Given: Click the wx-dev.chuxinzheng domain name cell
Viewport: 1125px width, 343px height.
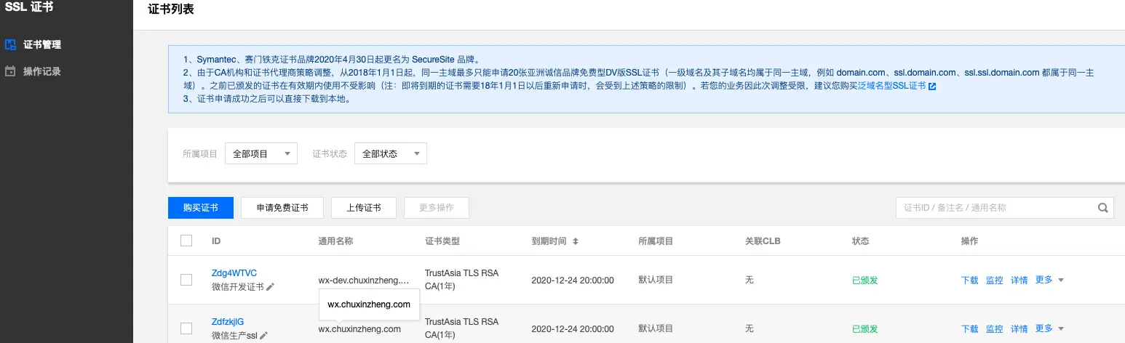Looking at the screenshot, I should 364,280.
